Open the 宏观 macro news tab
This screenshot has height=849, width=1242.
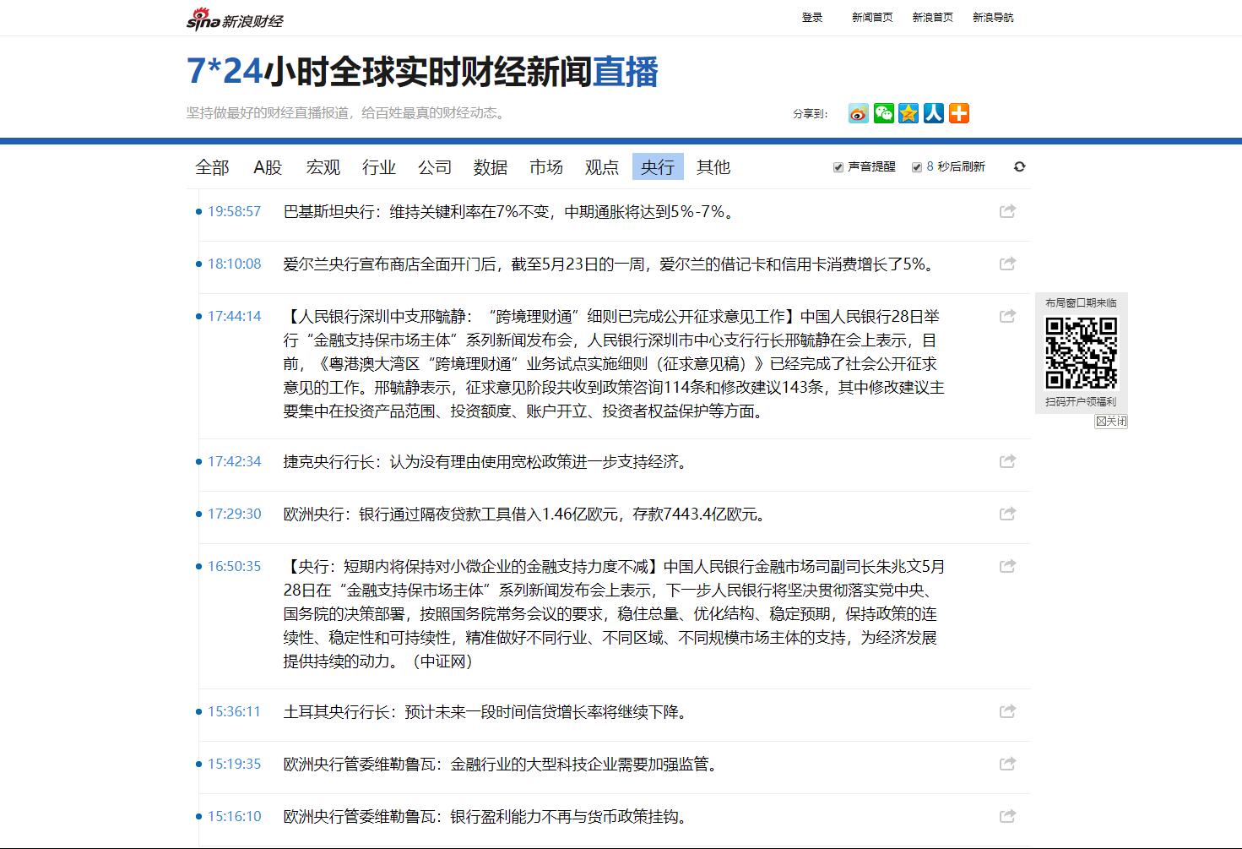(323, 167)
